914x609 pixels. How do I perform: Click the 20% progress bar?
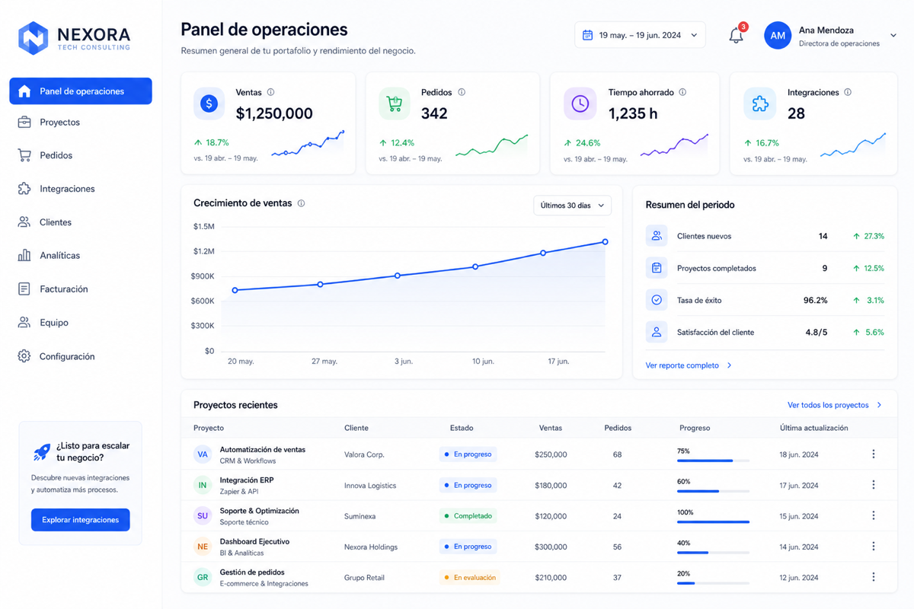[x=713, y=583]
